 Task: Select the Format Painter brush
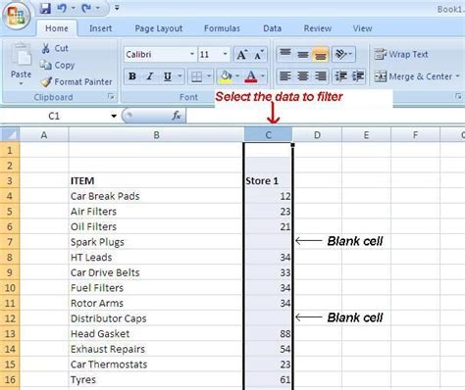[46, 81]
